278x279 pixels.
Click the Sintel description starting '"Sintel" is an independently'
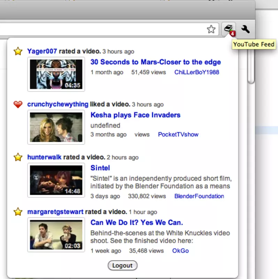161,182
